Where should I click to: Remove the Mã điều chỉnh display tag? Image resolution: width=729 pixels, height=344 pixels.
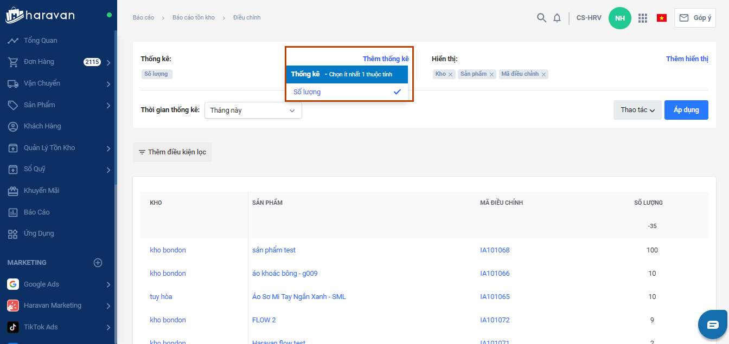click(x=543, y=74)
